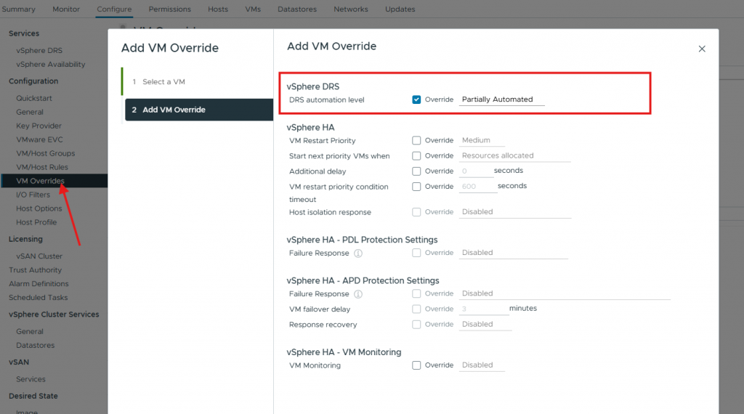Screen dimensions: 744x414
Task: Open VM/Host Groups
Action: (x=46, y=153)
